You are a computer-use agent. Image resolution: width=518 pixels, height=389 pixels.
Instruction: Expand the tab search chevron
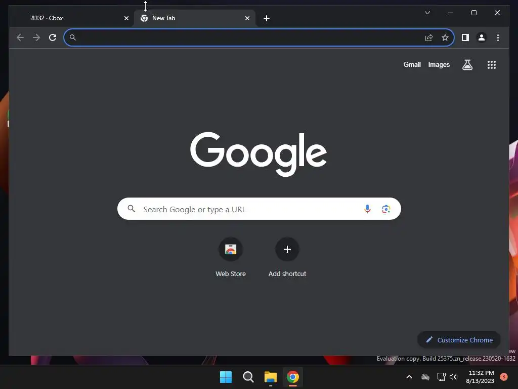click(427, 13)
